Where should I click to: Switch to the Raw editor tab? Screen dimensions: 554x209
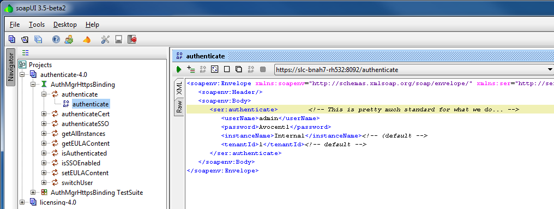point(179,106)
